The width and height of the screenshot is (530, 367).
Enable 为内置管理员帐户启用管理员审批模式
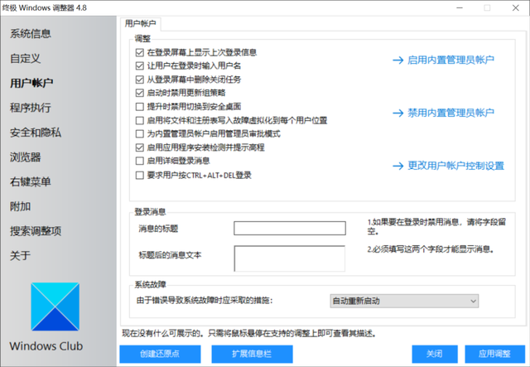point(140,133)
